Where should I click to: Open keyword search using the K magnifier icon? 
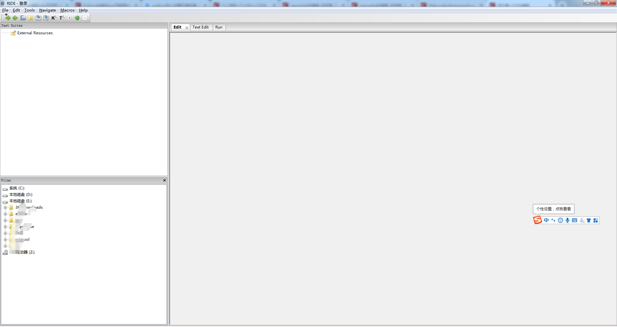pos(53,18)
